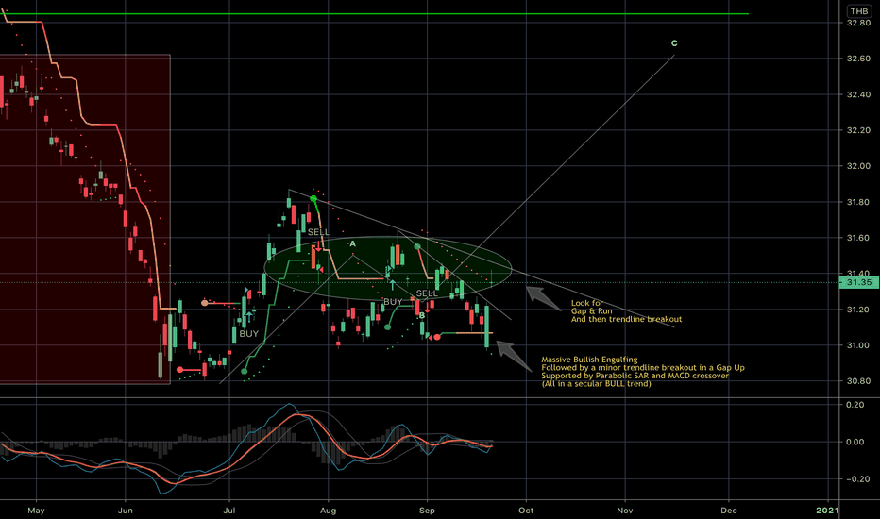This screenshot has width=880, height=519.
Task: Click the 0.00 MACD scale label
Action: tap(855, 442)
